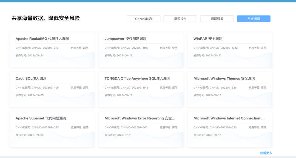
Task: Click 危害等级 超危 on Cacti card
Action: pyautogui.click(x=80, y=87)
